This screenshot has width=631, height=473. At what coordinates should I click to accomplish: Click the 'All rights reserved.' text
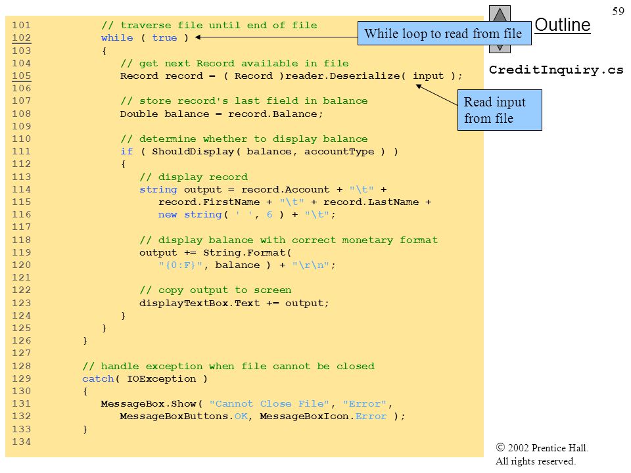tap(535, 461)
